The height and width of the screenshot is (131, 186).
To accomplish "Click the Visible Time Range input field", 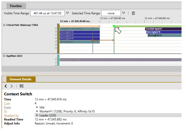I will pyautogui.click(x=47, y=13).
